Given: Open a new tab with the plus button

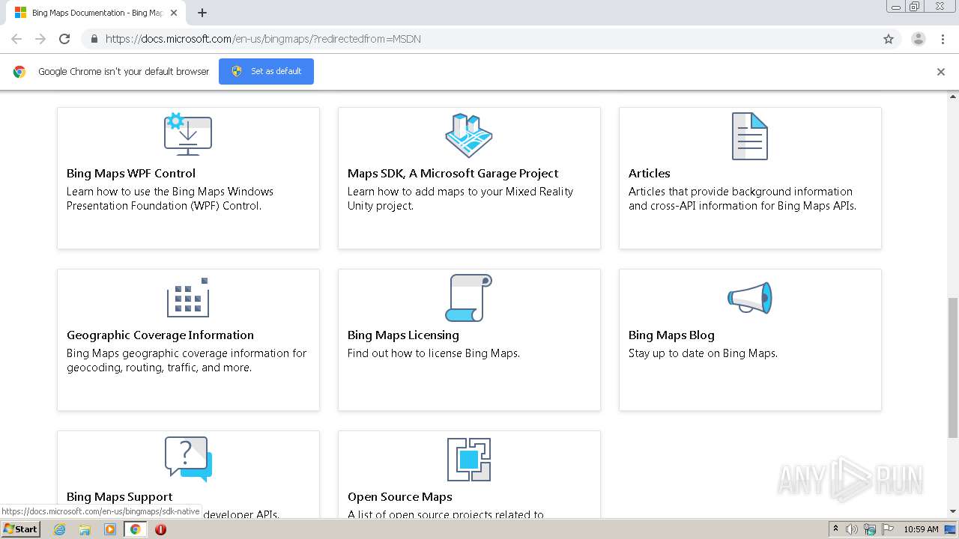Looking at the screenshot, I should coord(202,13).
